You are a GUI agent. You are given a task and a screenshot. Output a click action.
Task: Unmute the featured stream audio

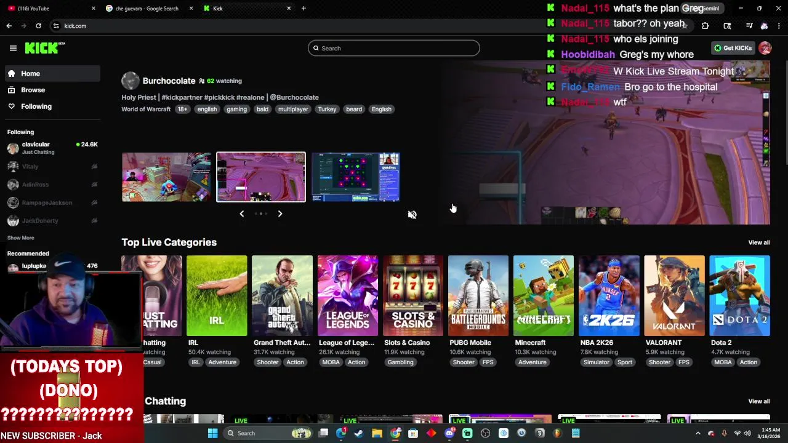(x=412, y=215)
